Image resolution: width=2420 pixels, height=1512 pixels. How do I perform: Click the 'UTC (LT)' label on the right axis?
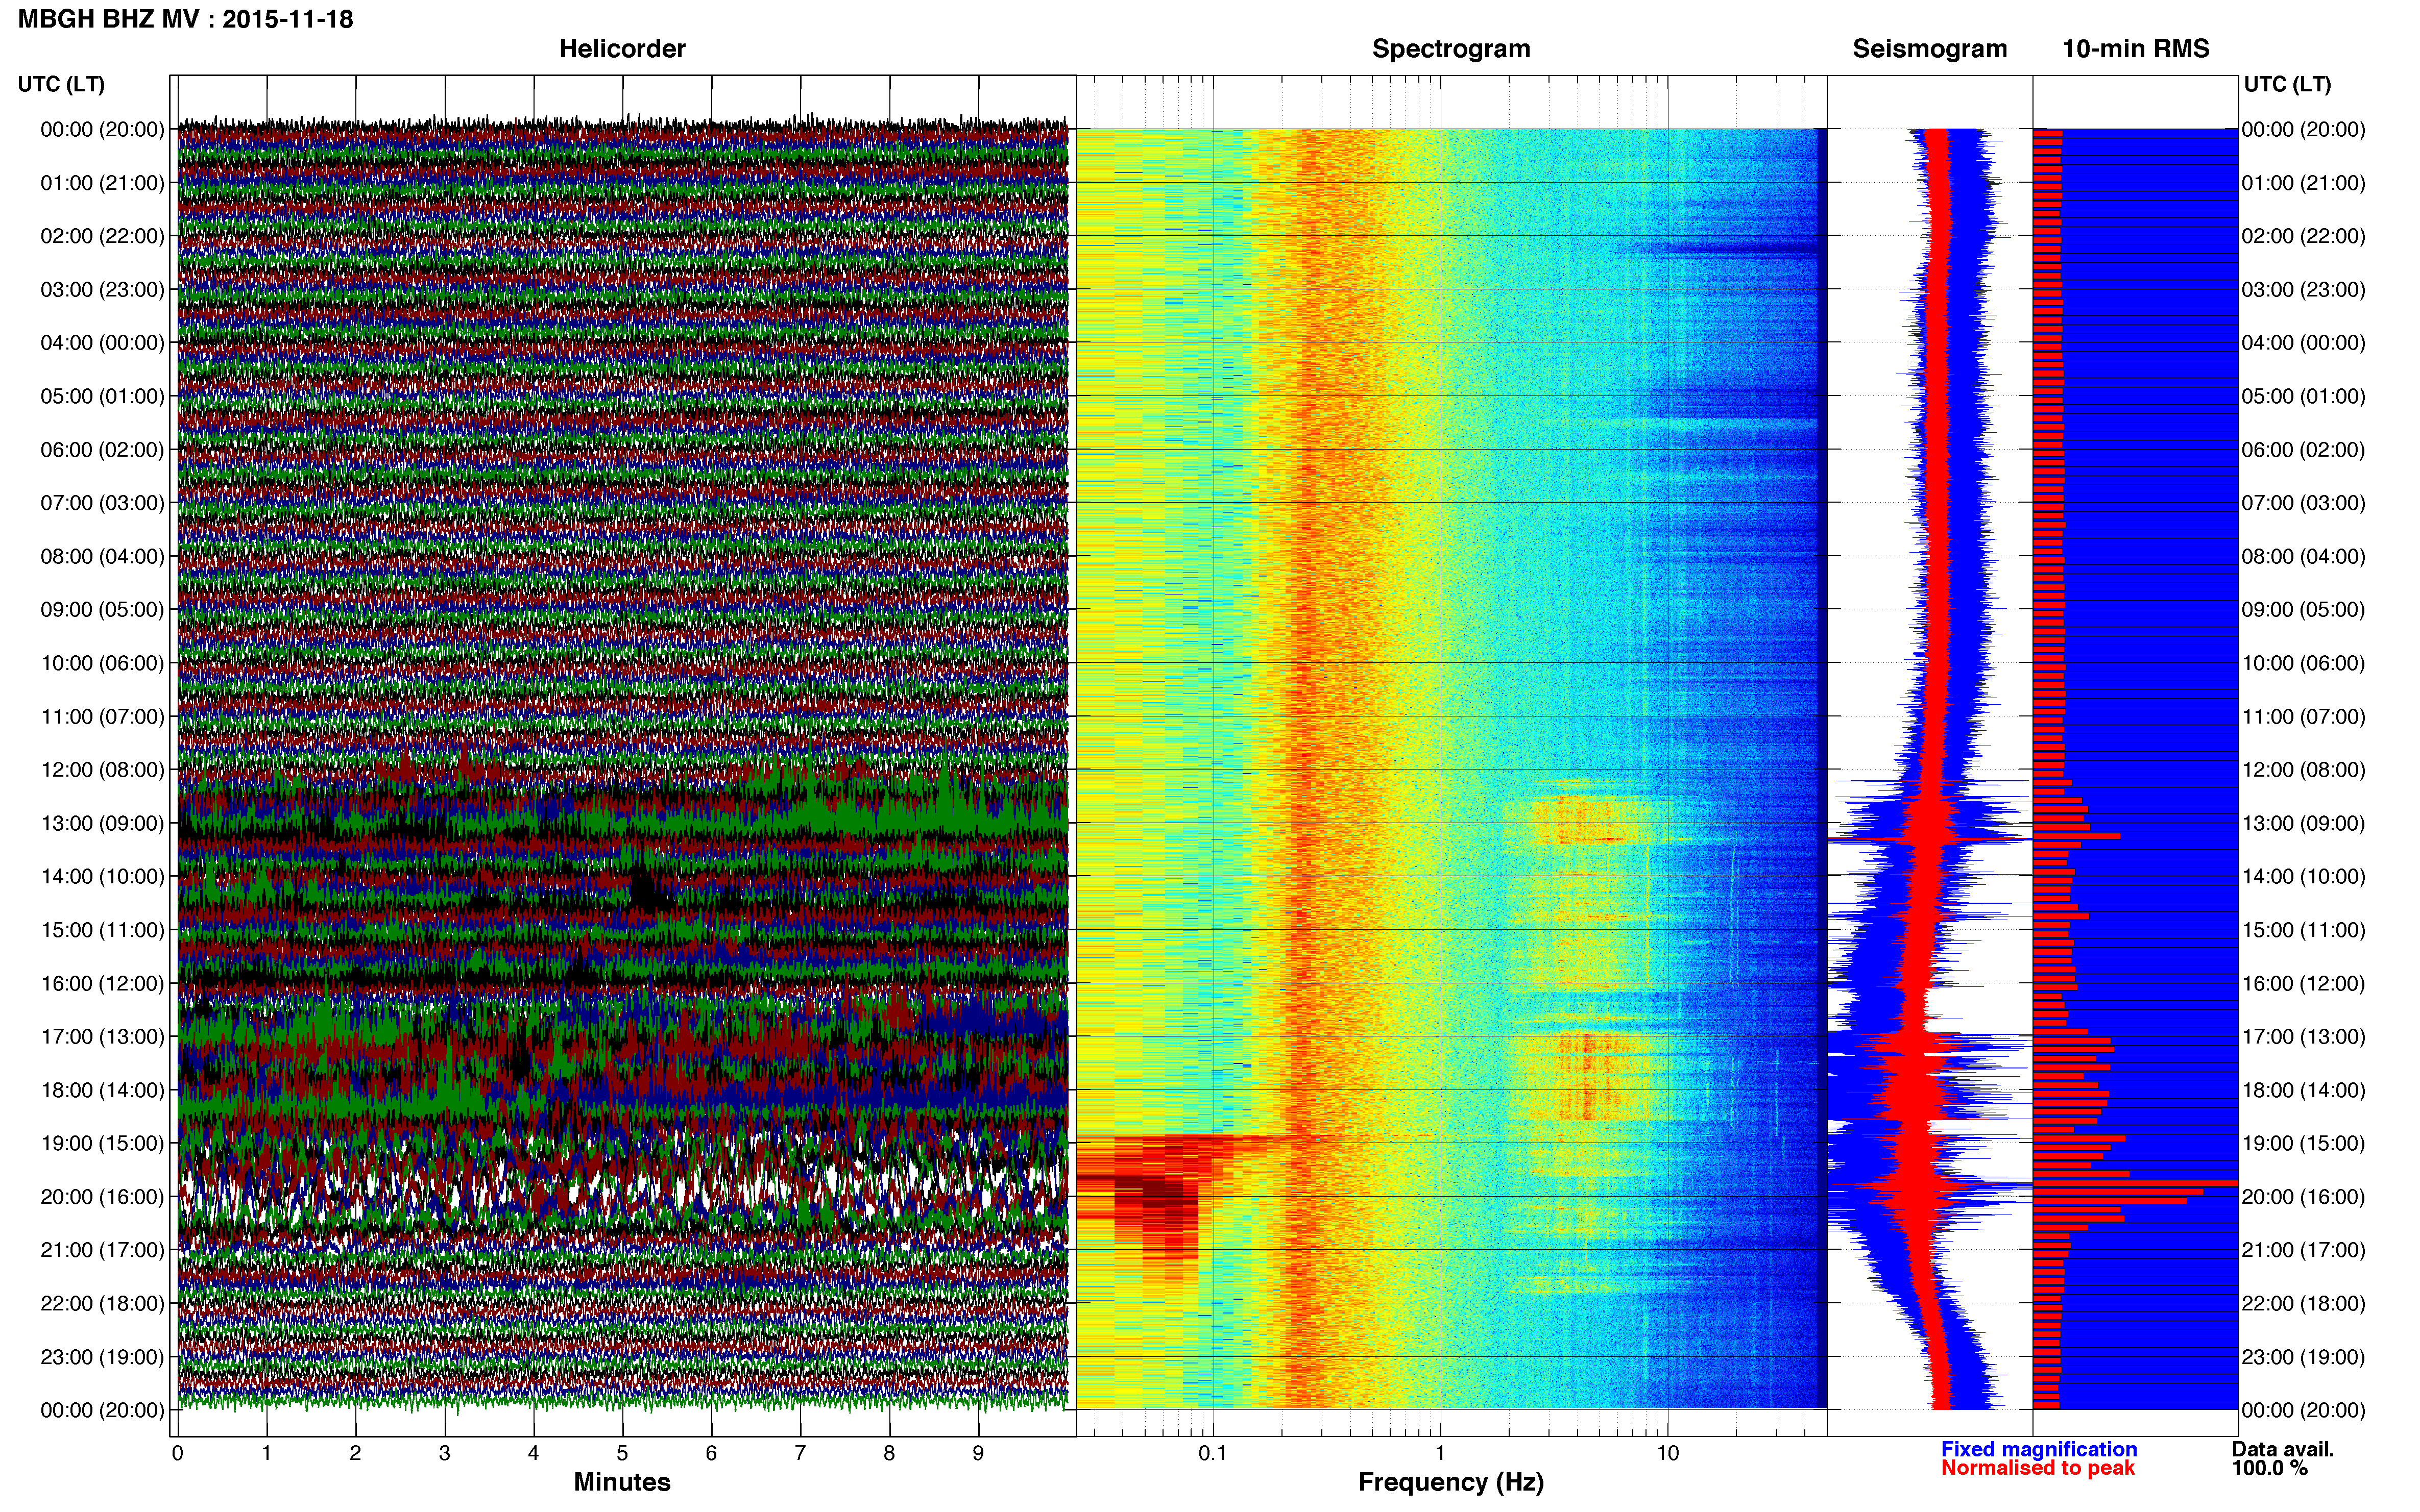tap(2287, 84)
